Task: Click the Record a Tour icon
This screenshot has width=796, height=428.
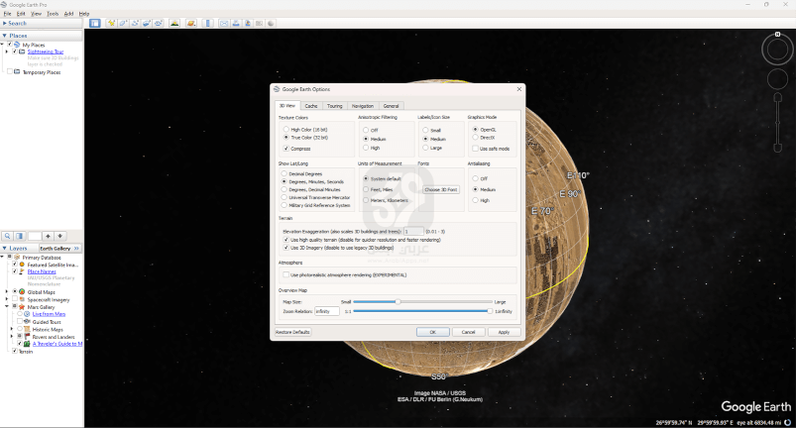Action: click(x=159, y=24)
